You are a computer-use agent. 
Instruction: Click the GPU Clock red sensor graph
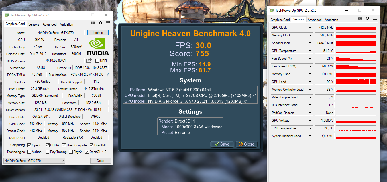coord(356,28)
